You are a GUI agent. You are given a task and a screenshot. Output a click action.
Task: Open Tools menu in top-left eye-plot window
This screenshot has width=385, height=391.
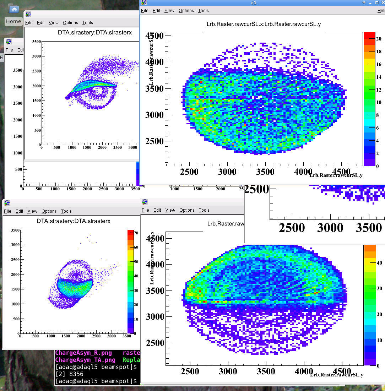pyautogui.click(x=87, y=22)
